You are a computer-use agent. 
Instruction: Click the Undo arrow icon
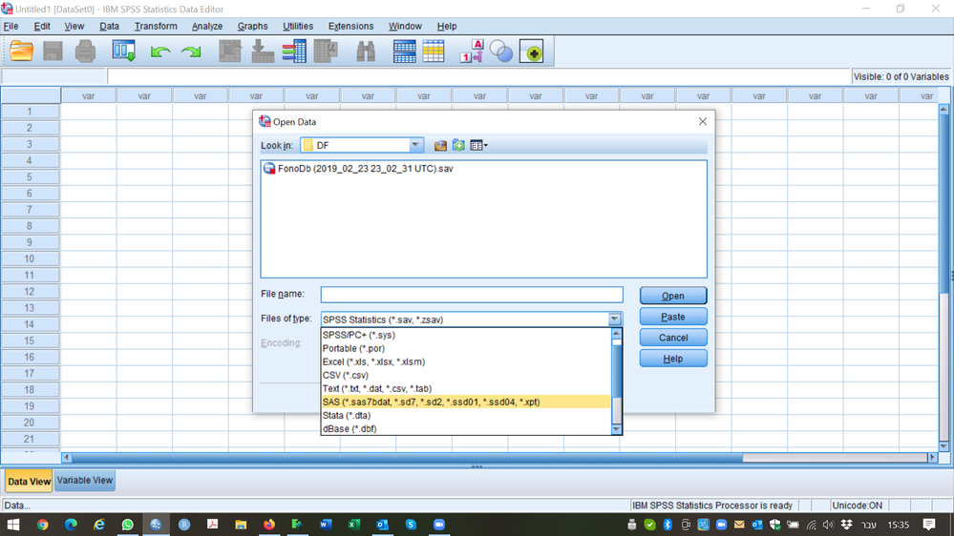pyautogui.click(x=160, y=52)
